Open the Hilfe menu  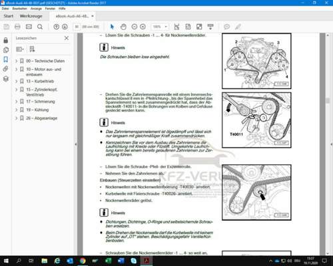[x=62, y=9]
